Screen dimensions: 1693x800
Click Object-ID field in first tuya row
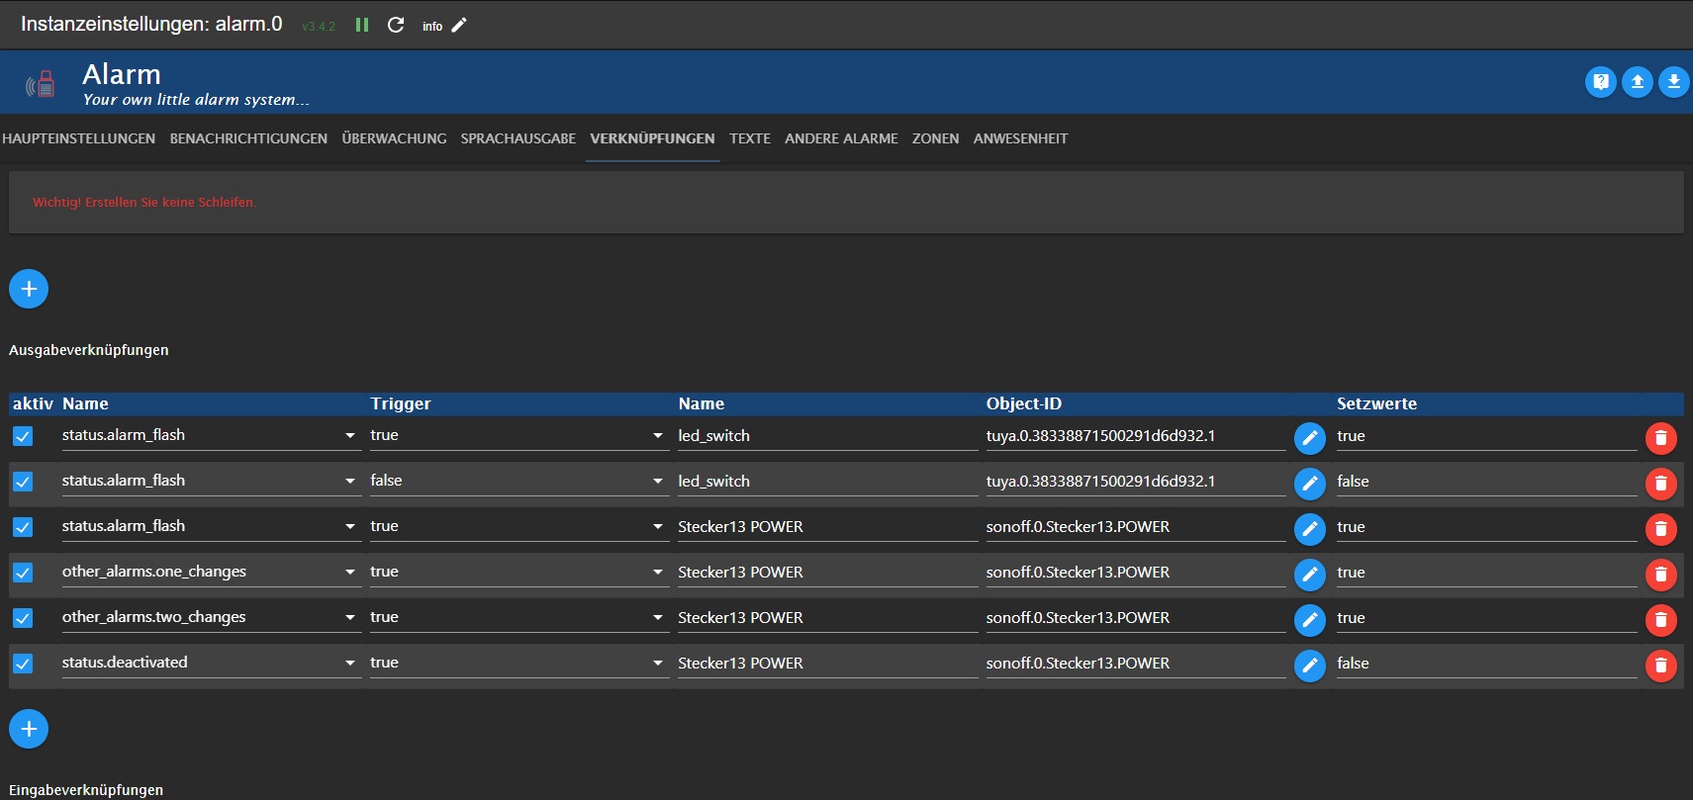point(1136,436)
